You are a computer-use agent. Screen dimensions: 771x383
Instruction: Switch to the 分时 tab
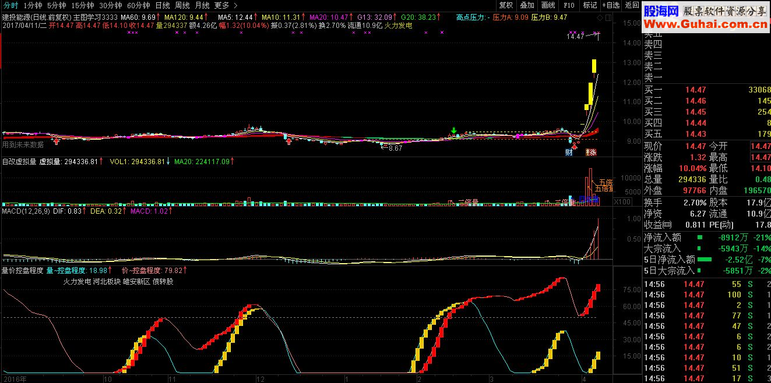coord(11,5)
